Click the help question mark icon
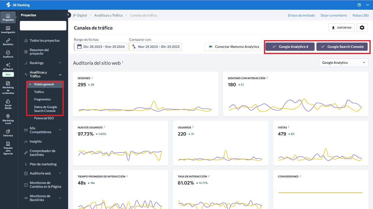Image resolution: width=373 pixels, height=209 pixels. pos(359,5)
